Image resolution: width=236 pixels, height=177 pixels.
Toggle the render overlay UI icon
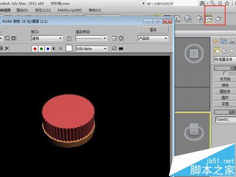tap(114, 49)
